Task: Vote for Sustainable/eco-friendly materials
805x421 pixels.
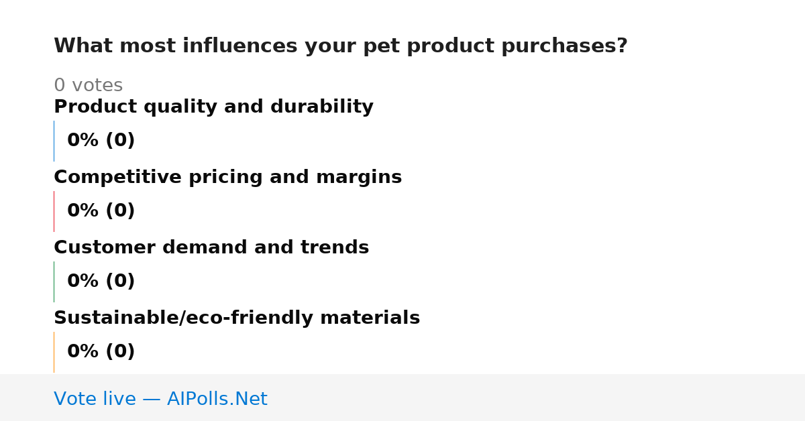Action: point(237,318)
